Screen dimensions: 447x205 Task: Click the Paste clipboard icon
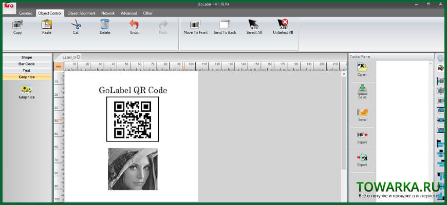point(46,24)
